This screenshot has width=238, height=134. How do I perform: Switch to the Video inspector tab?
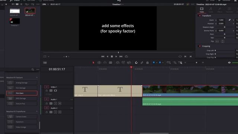202,10
